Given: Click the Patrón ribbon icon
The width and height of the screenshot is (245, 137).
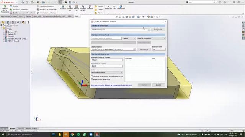Looking at the screenshot, I should [96, 13].
